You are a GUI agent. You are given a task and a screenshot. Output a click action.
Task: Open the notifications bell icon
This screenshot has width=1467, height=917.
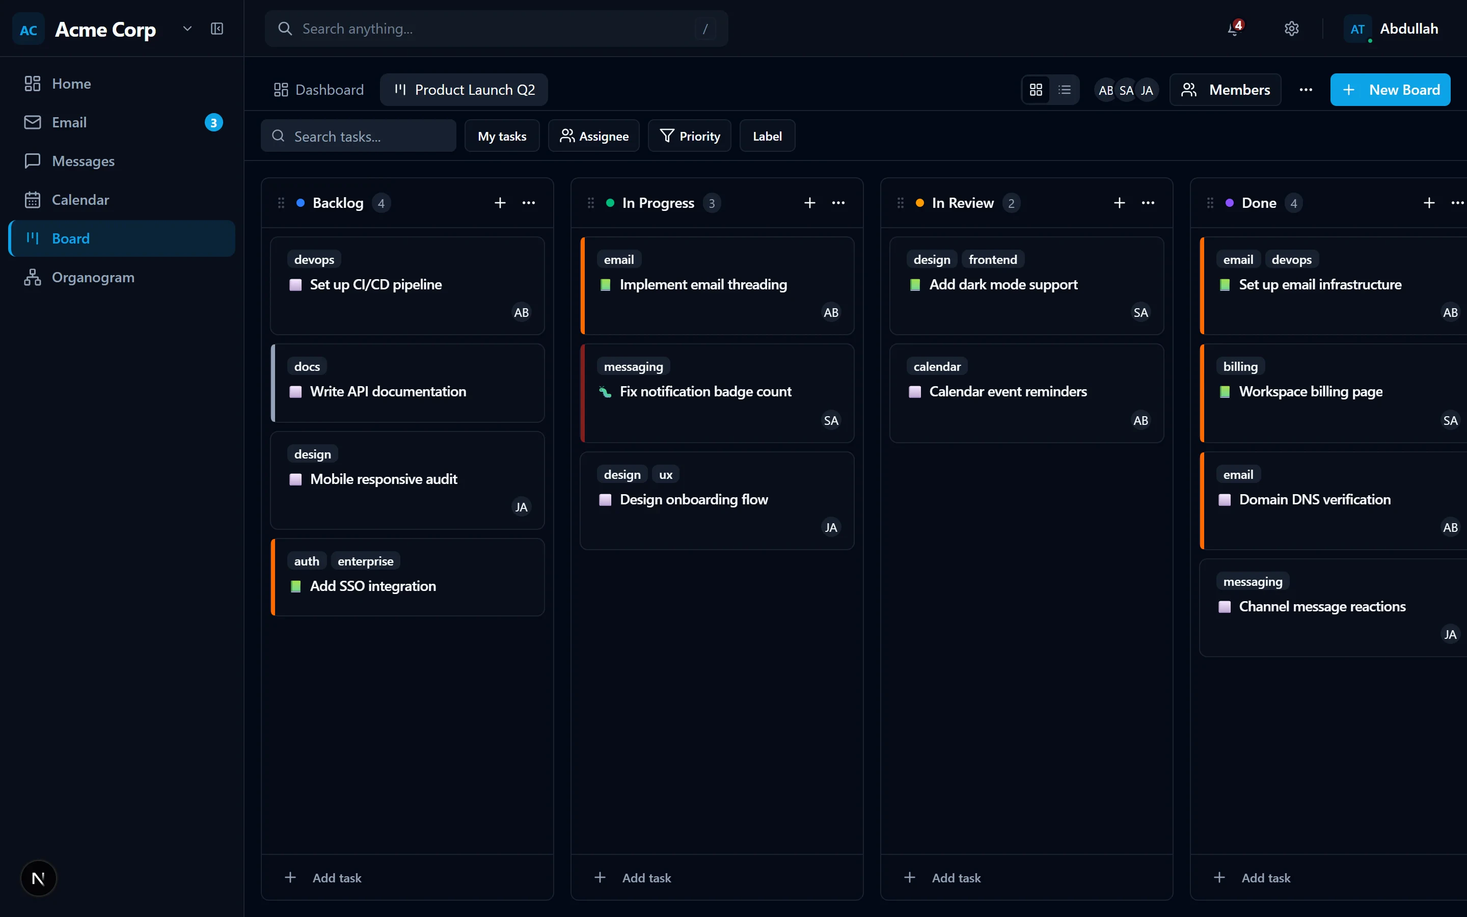coord(1234,29)
